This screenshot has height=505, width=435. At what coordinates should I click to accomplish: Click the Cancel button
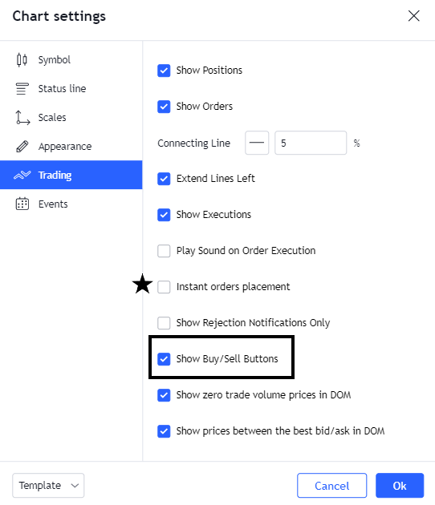(331, 485)
